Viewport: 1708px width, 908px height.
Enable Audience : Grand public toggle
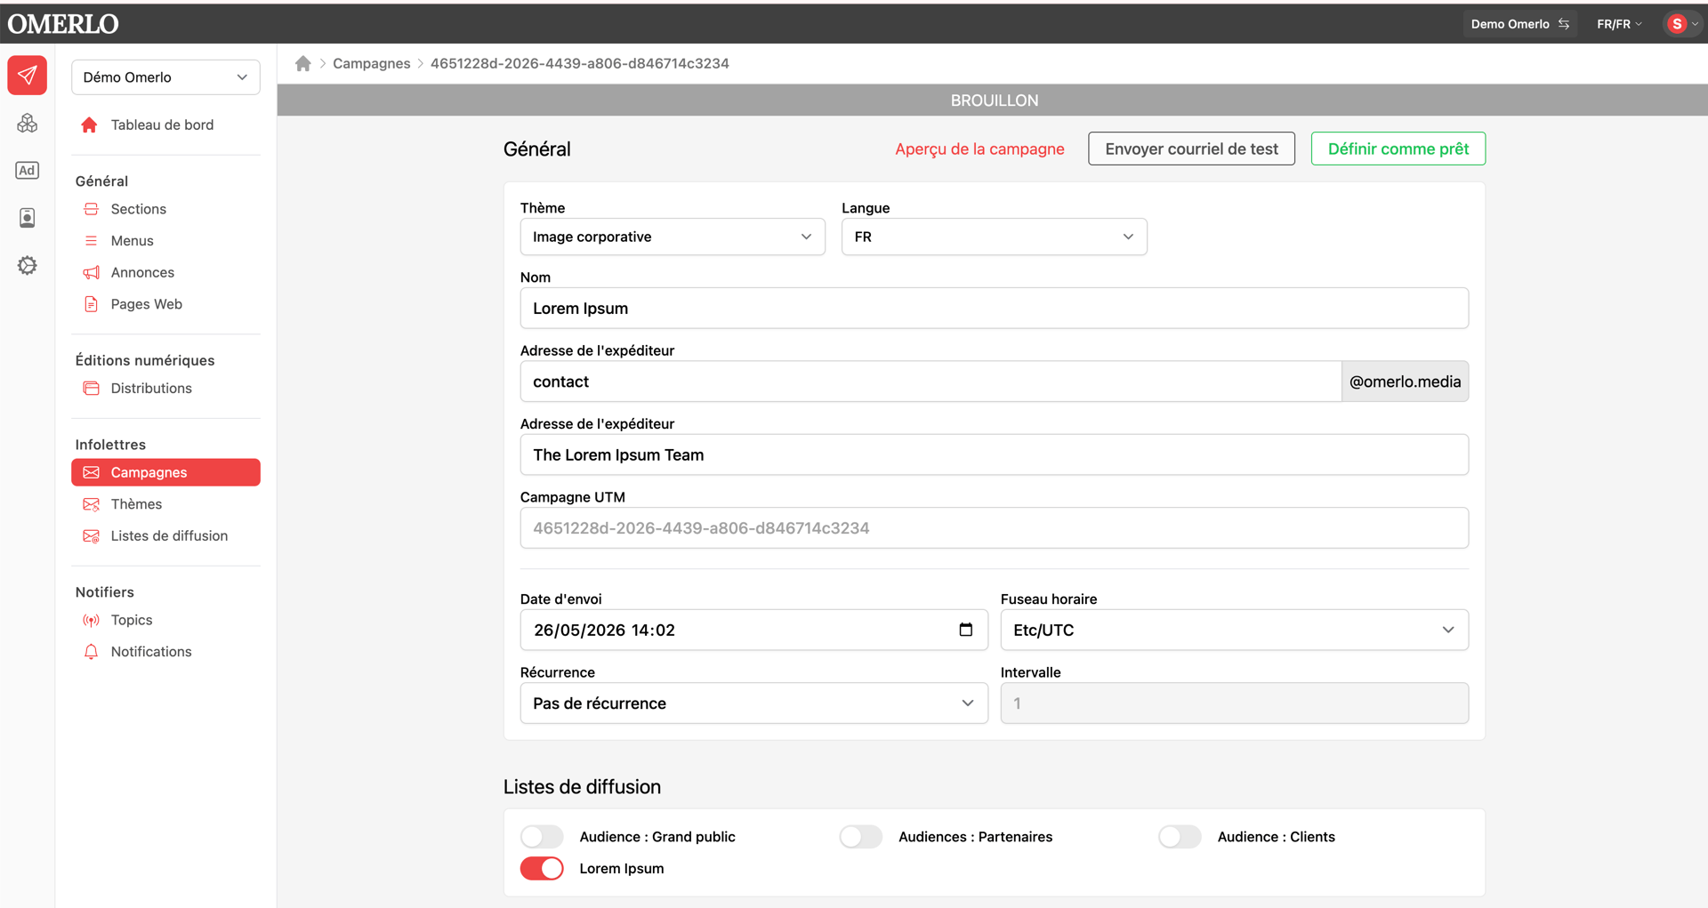click(x=542, y=837)
